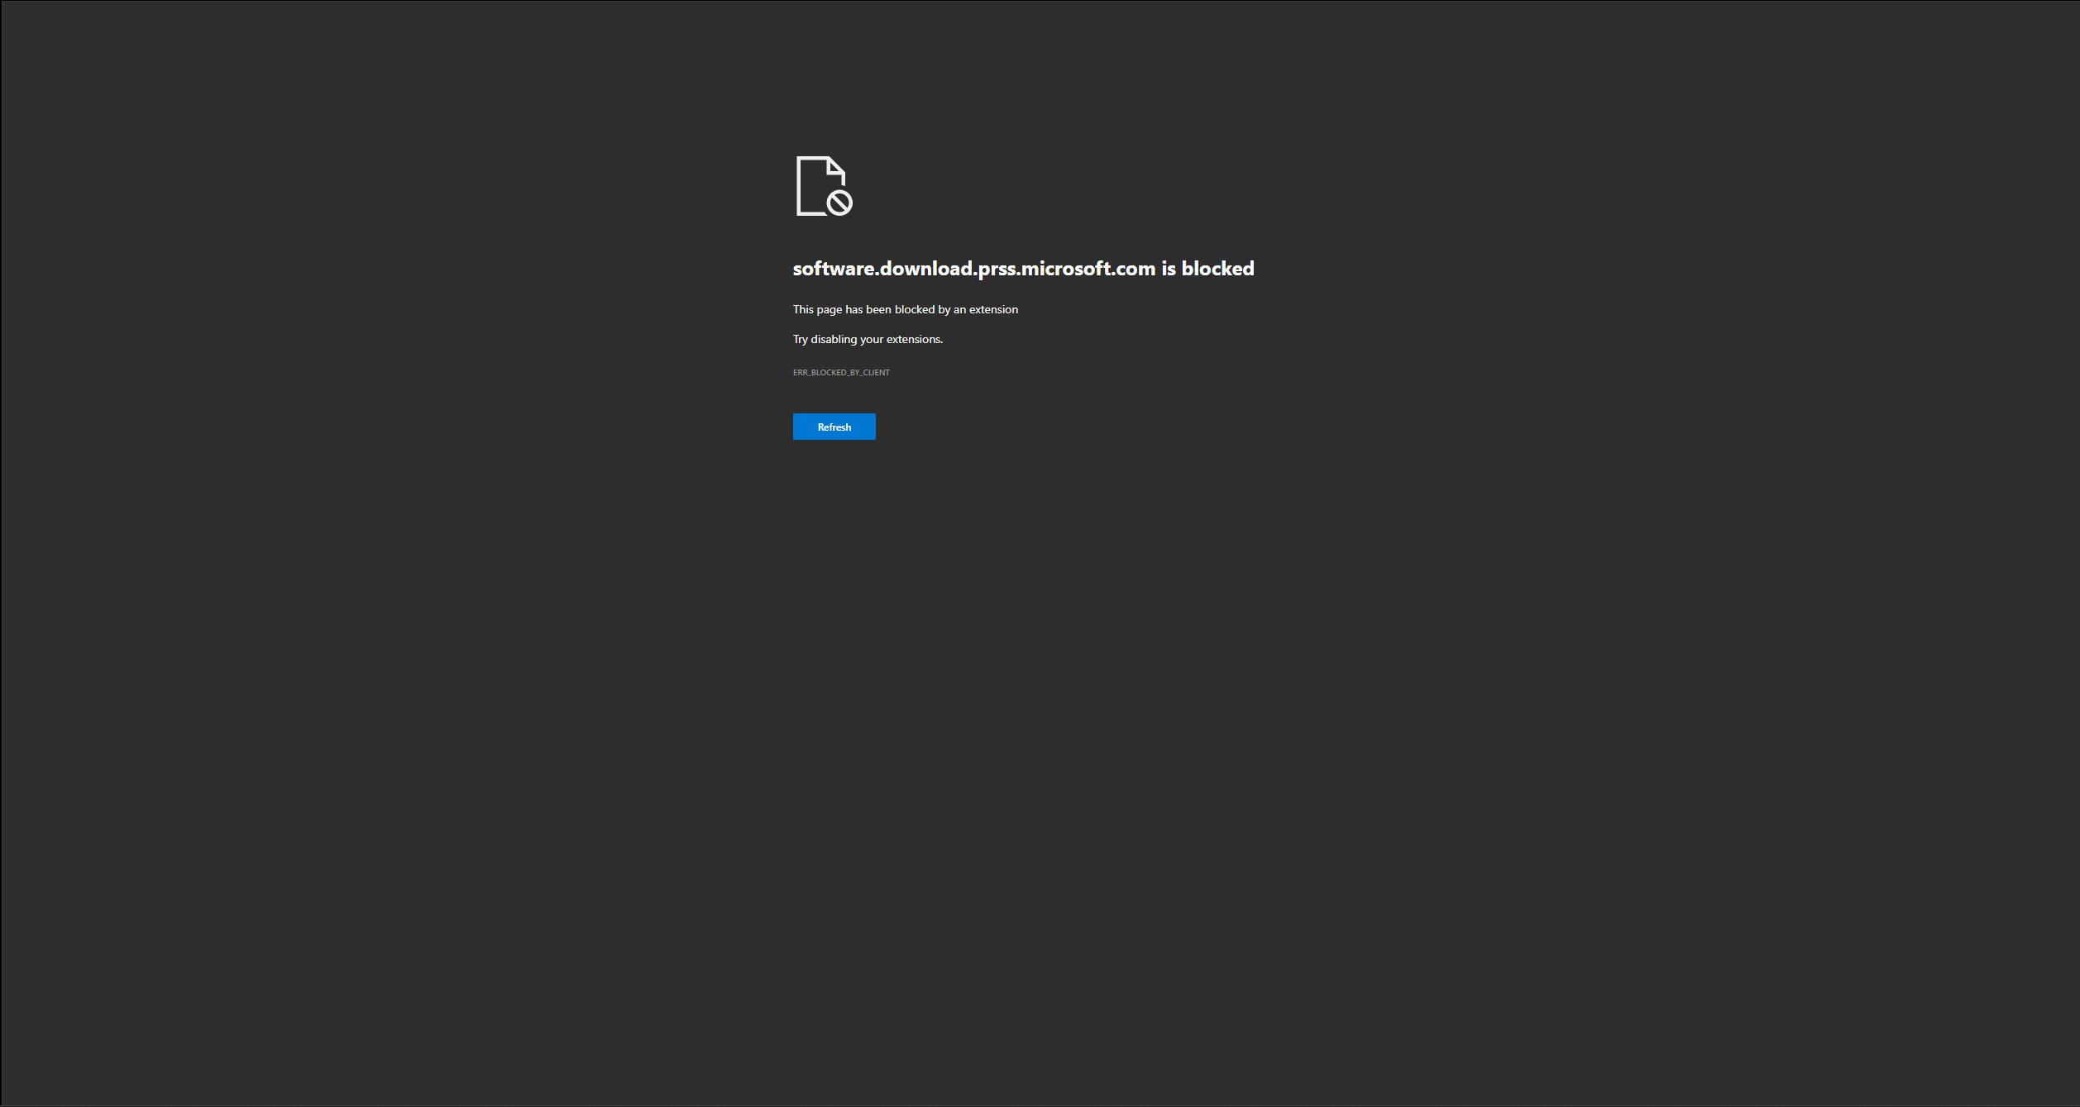Screen dimensions: 2080x1107
Task: Click the word 'Try' in suggestion line
Action: [800, 340]
